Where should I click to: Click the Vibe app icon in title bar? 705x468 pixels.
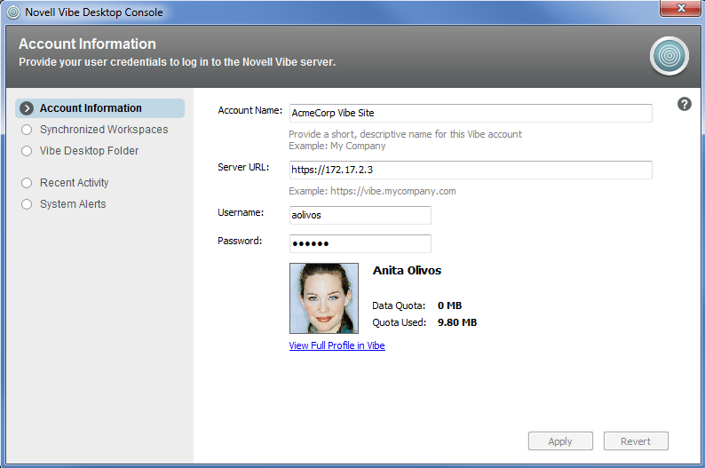[x=12, y=12]
